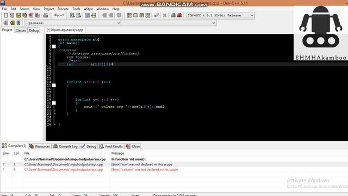Select the 'row' not declared error row
This screenshot has height=196, width=348.
pyautogui.click(x=174, y=164)
